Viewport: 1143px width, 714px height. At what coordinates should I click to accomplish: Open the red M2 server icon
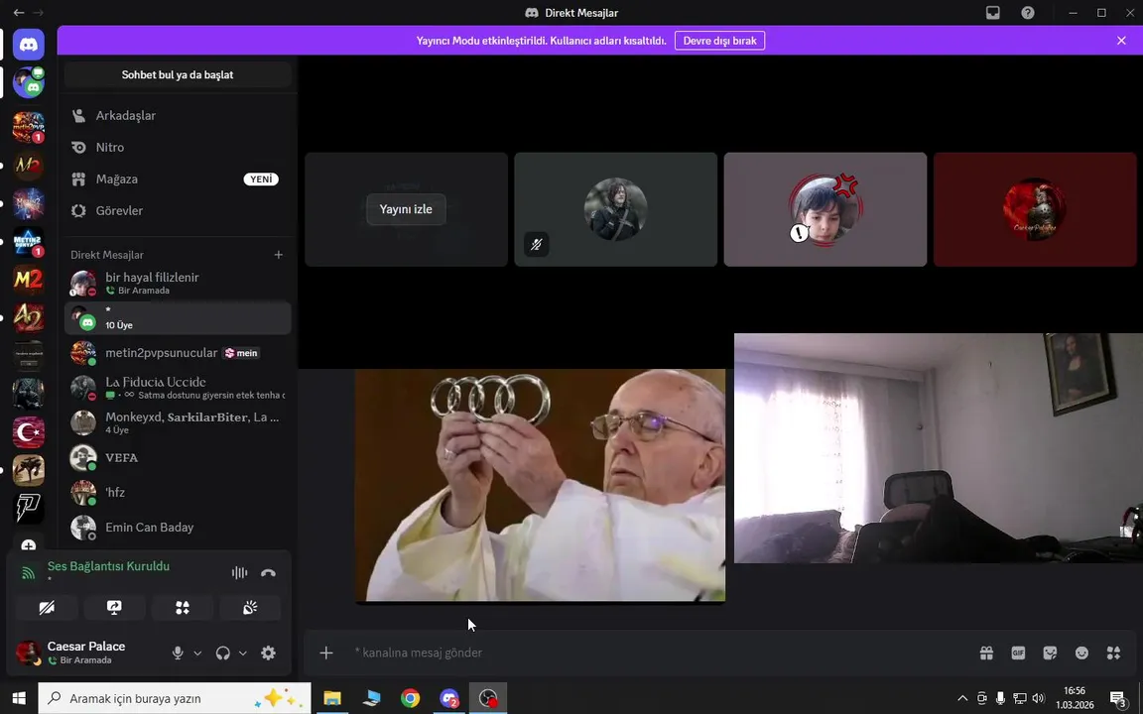point(29,279)
